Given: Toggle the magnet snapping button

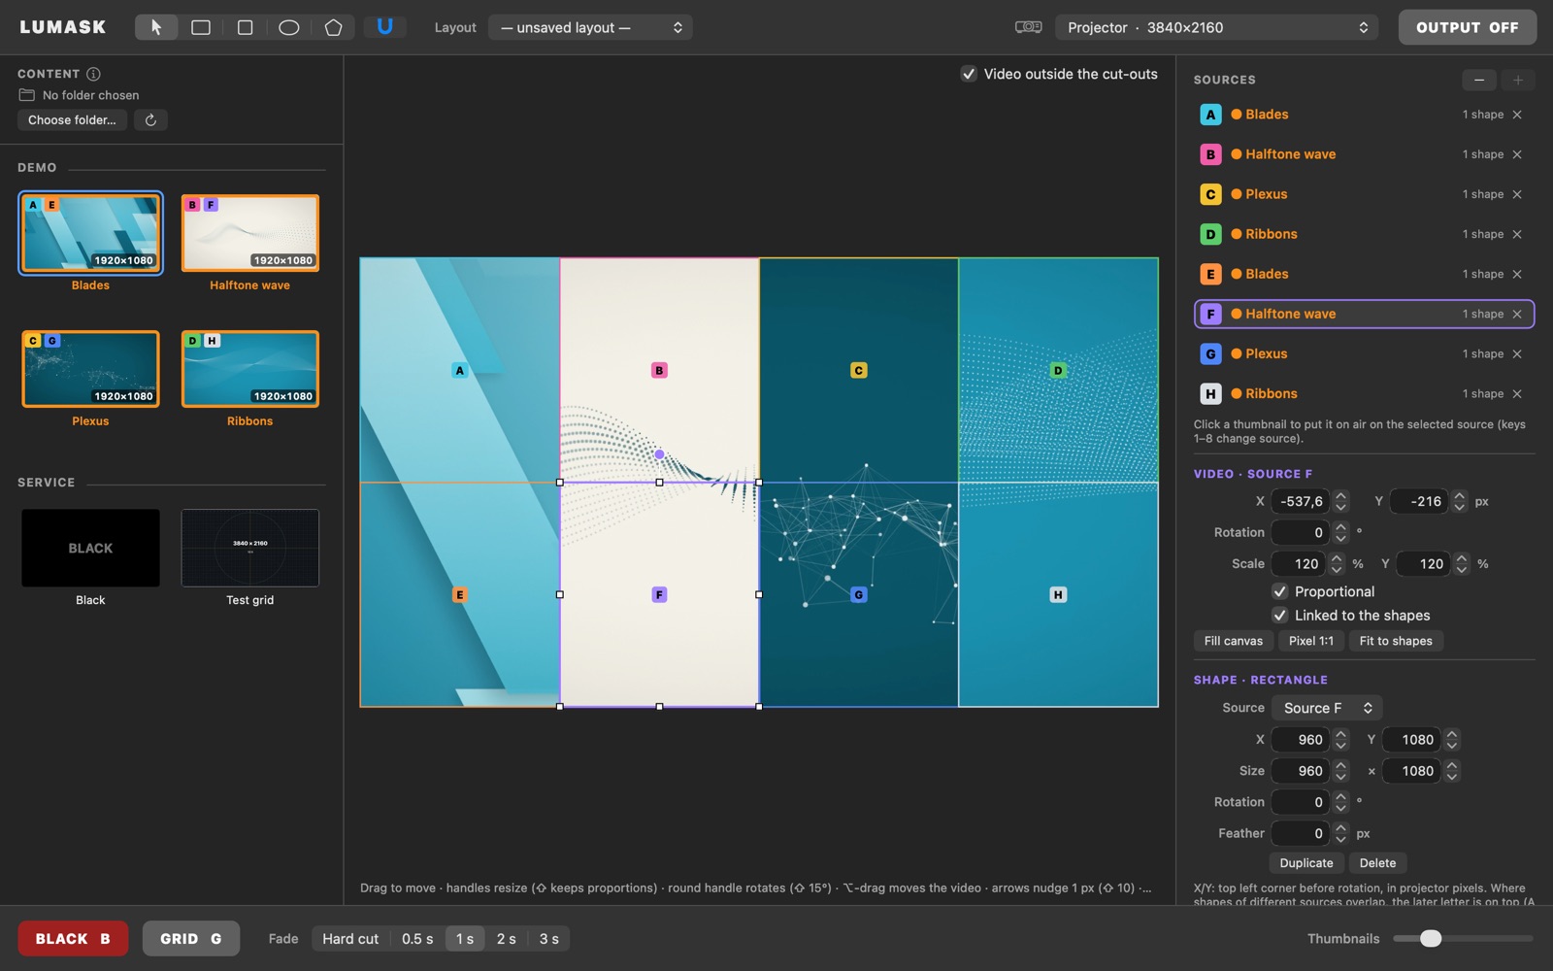Looking at the screenshot, I should [384, 27].
